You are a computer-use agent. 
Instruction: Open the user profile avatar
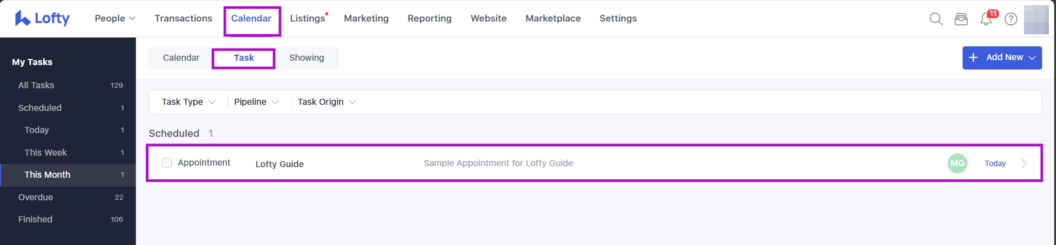(1036, 19)
